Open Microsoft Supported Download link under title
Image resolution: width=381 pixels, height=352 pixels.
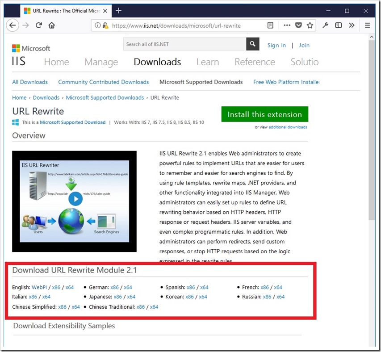pyautogui.click(x=73, y=122)
